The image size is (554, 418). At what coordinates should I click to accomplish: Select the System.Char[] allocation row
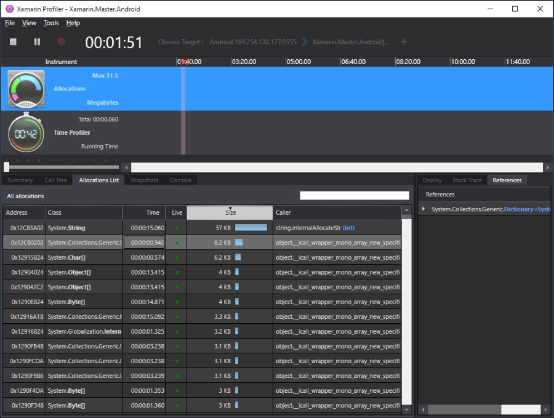pos(202,257)
